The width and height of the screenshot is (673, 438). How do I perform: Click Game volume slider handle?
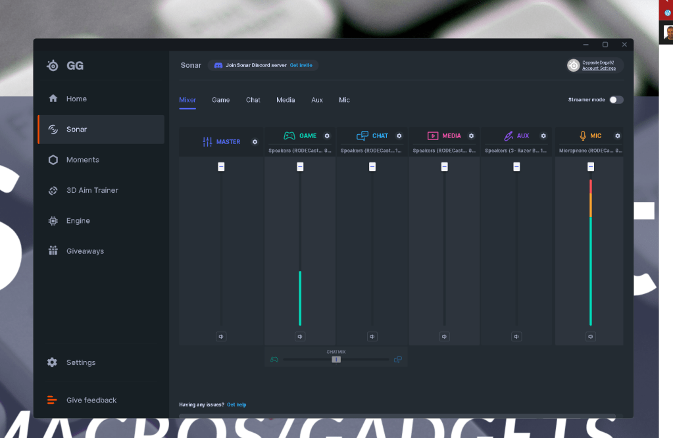(300, 166)
